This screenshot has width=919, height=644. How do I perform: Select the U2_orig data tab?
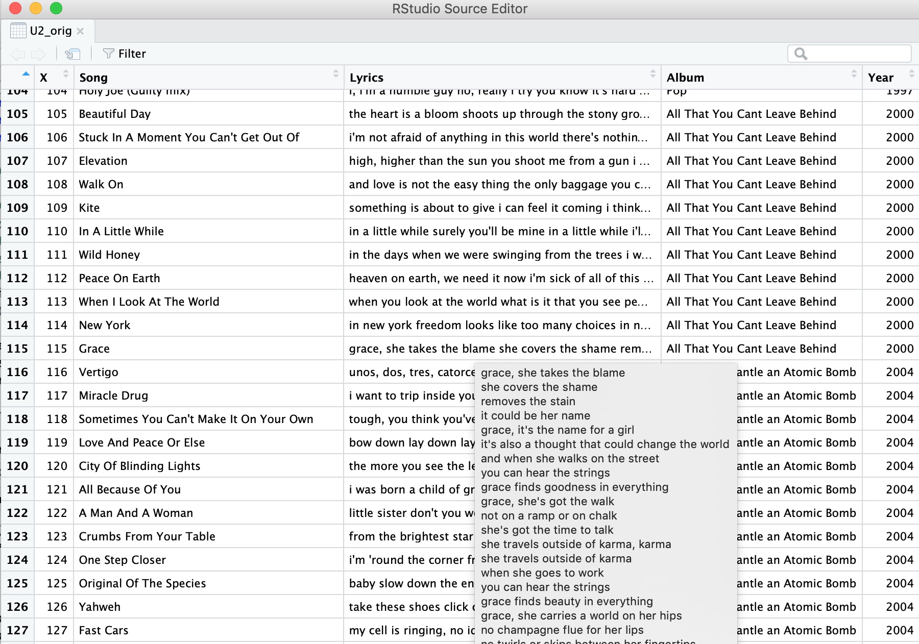[x=50, y=31]
